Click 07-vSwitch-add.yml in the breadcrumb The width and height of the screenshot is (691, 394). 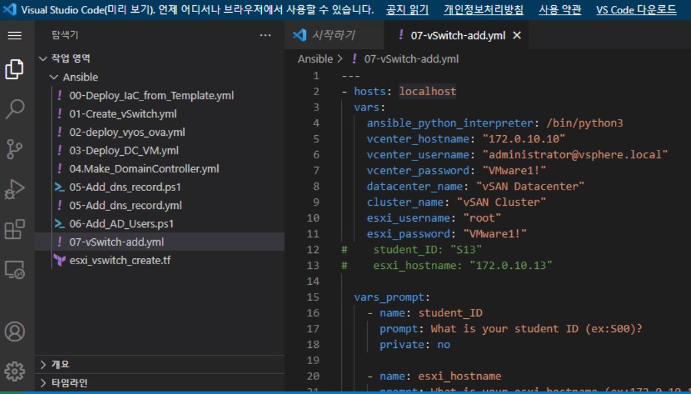click(x=411, y=59)
